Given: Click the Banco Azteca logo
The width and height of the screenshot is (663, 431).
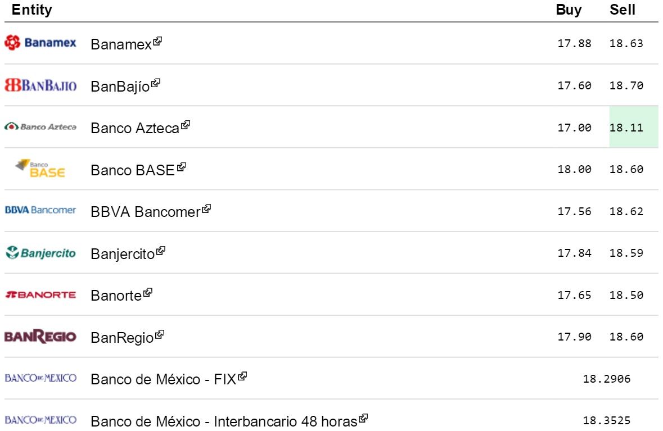Looking at the screenshot, I should (40, 127).
